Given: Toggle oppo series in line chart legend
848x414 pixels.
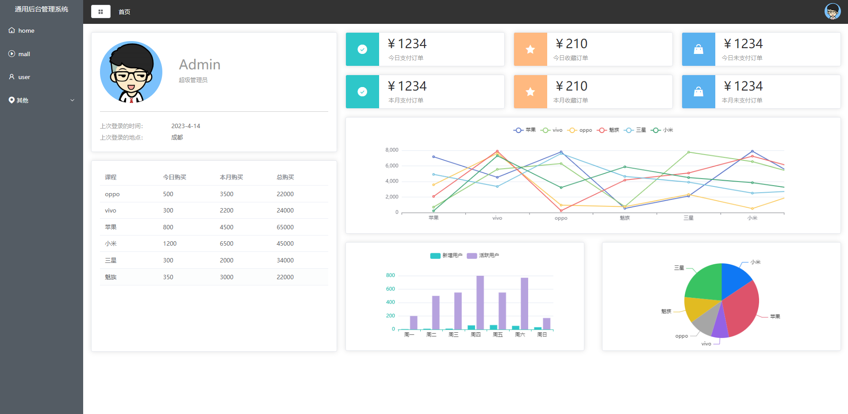Looking at the screenshot, I should 580,130.
